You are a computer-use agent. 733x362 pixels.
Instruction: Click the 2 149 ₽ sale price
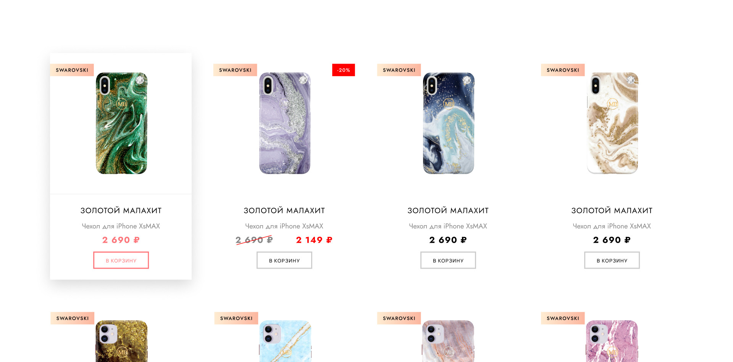point(314,240)
